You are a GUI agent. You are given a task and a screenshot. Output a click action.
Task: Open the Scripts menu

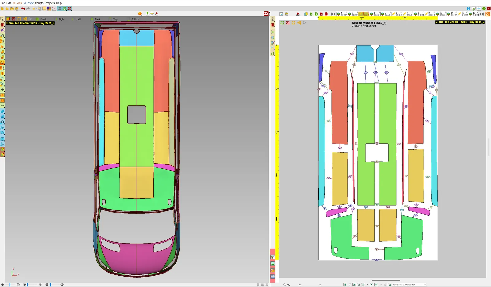pos(39,3)
